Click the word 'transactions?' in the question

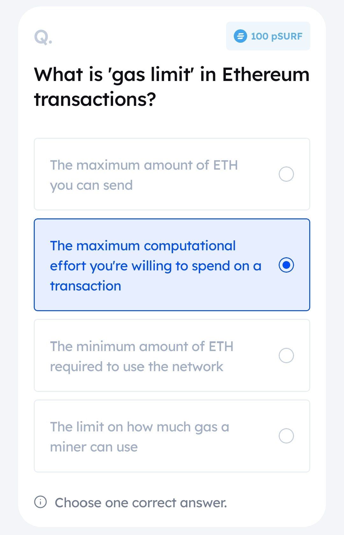click(95, 99)
